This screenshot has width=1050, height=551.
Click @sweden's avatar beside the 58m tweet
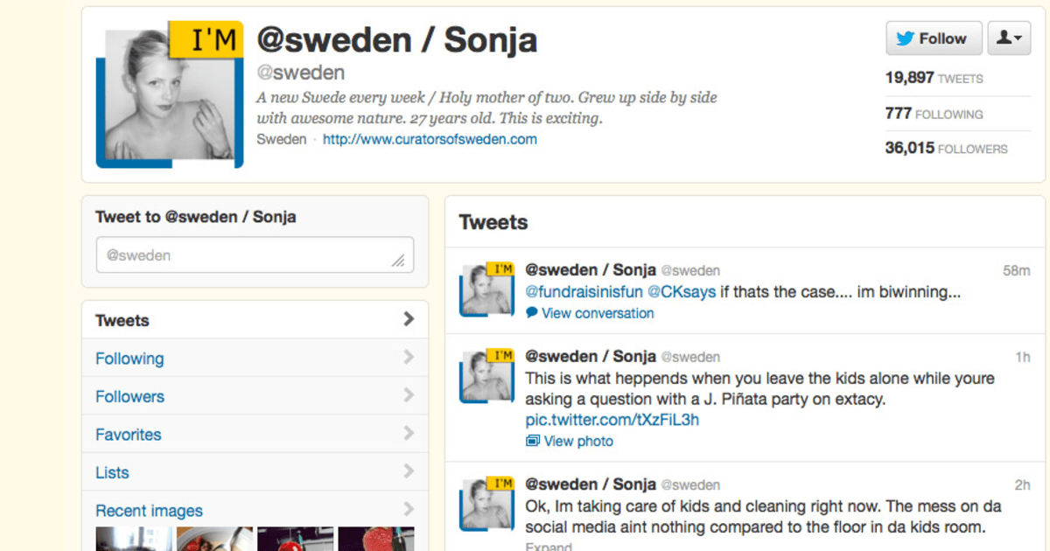[486, 289]
